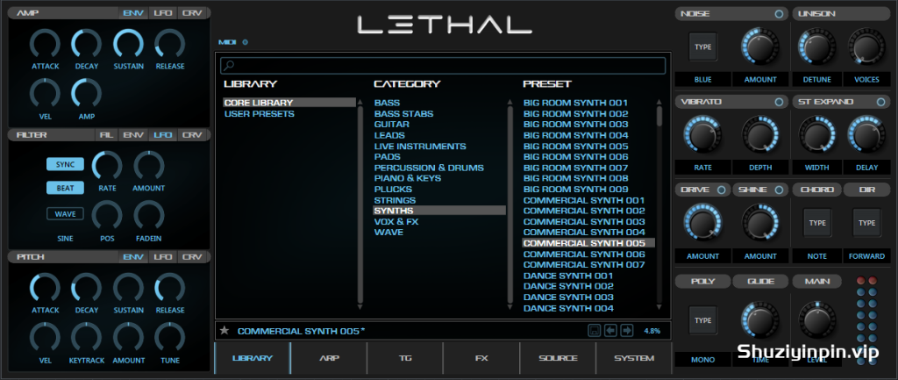The height and width of the screenshot is (380, 898).
Task: Open the FX tab
Action: coord(481,358)
